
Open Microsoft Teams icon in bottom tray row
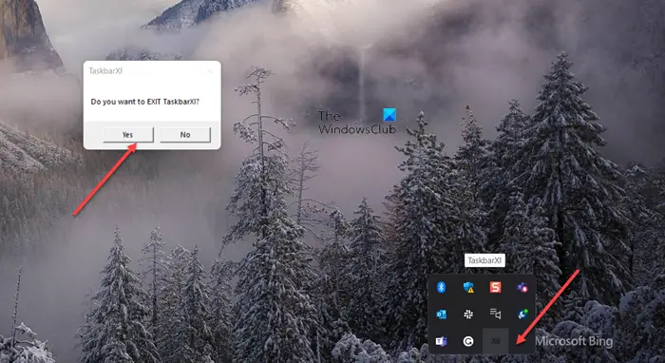(x=441, y=341)
